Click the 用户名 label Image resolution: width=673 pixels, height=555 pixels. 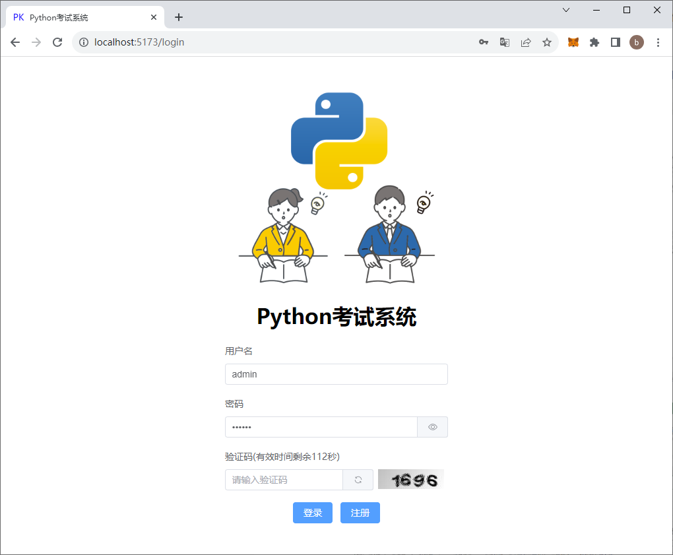click(239, 351)
